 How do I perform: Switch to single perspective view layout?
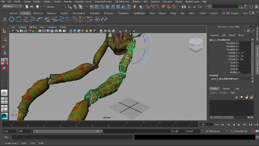[x=4, y=93]
